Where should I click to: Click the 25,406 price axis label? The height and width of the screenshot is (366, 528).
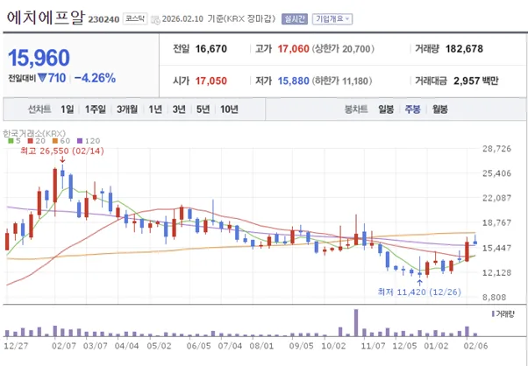coord(496,173)
